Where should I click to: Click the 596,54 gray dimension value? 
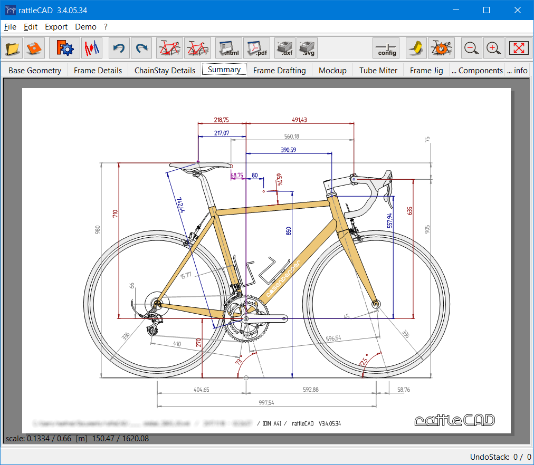(x=333, y=338)
